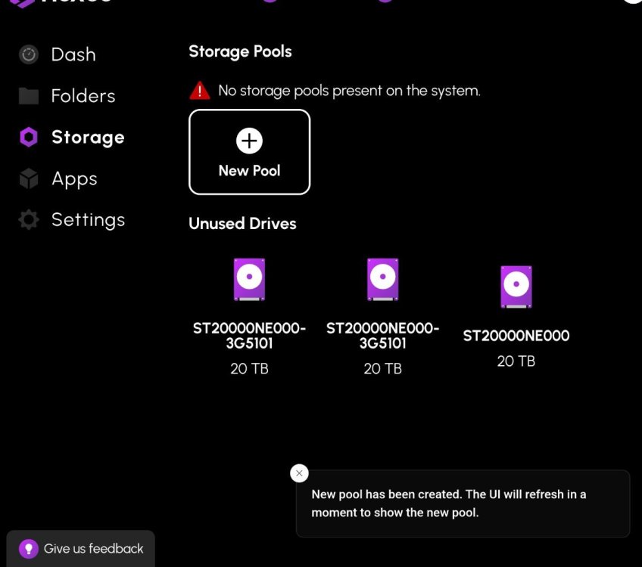
Task: Click the New Pool button text
Action: pos(249,171)
